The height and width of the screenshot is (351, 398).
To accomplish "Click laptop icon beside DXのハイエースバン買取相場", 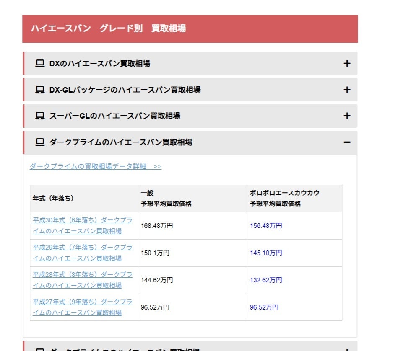I will click(x=40, y=63).
